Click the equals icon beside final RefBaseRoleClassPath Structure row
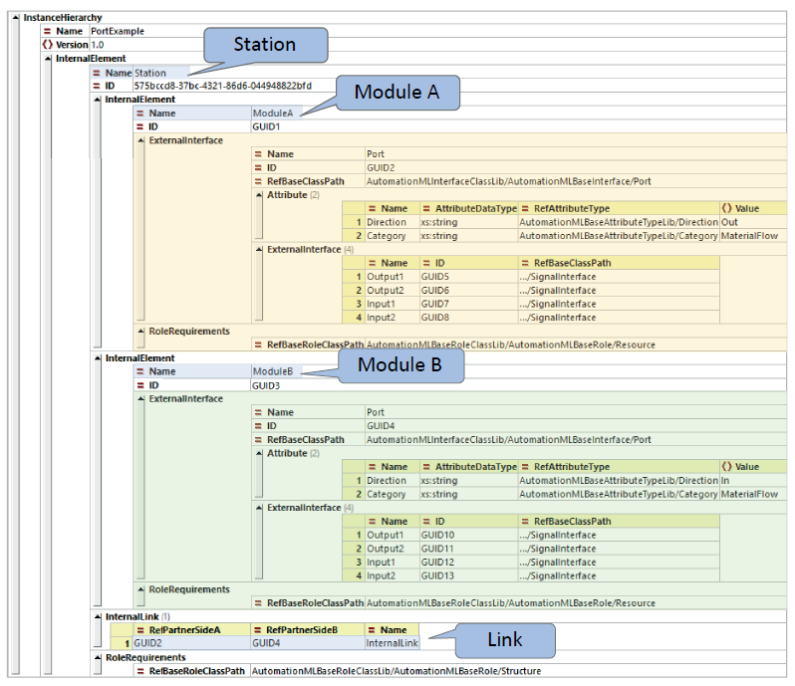Viewport: 795px width, 686px height. point(139,671)
